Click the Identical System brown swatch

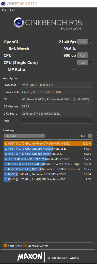click(25, 246)
